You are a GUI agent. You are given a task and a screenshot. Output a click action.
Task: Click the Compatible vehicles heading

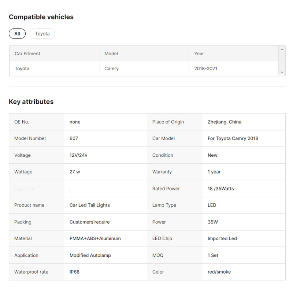(x=41, y=17)
